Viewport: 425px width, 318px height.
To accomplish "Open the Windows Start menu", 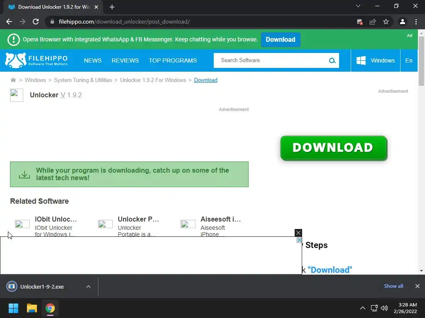I will (13, 308).
